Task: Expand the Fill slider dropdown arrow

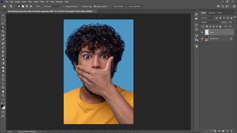Action: [x=234, y=27]
